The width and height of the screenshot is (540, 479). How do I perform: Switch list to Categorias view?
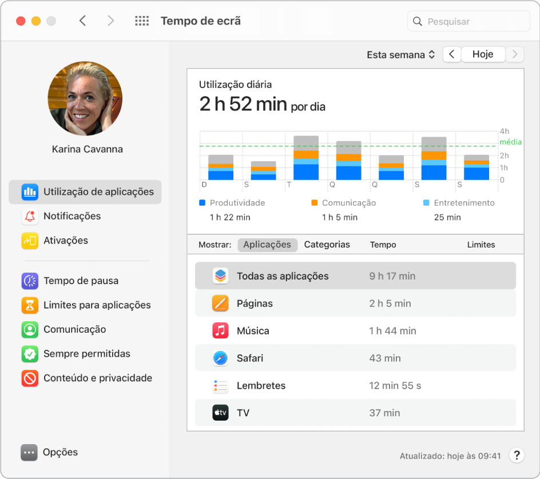tap(327, 245)
